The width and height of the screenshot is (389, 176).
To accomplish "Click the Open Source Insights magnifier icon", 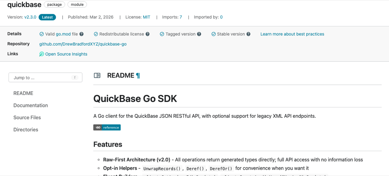I will (42, 54).
